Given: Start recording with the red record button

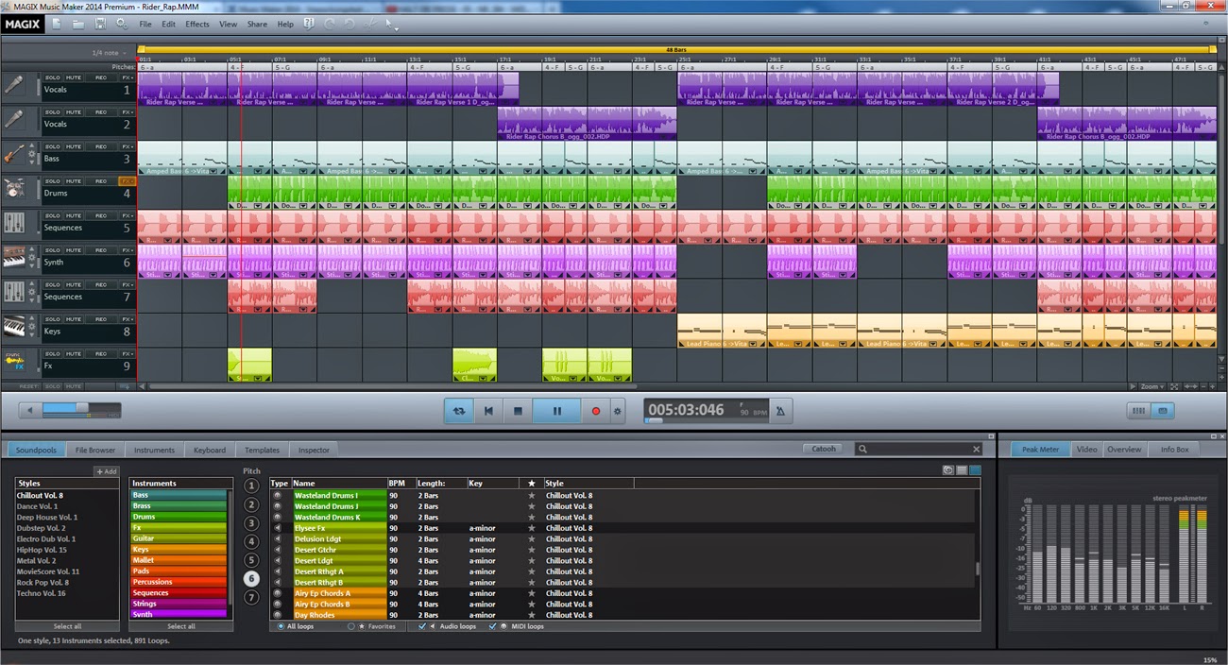Looking at the screenshot, I should [596, 411].
